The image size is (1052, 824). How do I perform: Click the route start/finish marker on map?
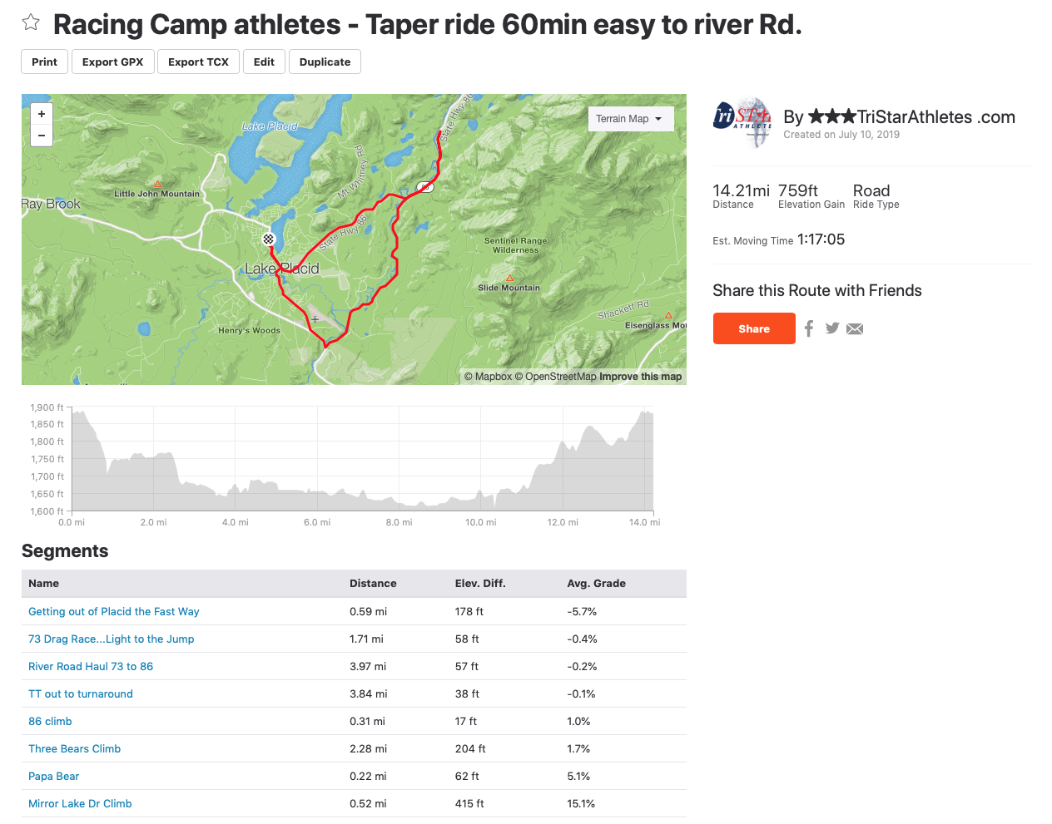269,239
